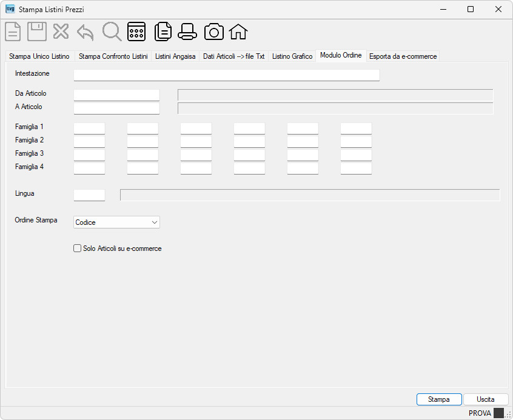Click the home toolbar icon

click(238, 32)
